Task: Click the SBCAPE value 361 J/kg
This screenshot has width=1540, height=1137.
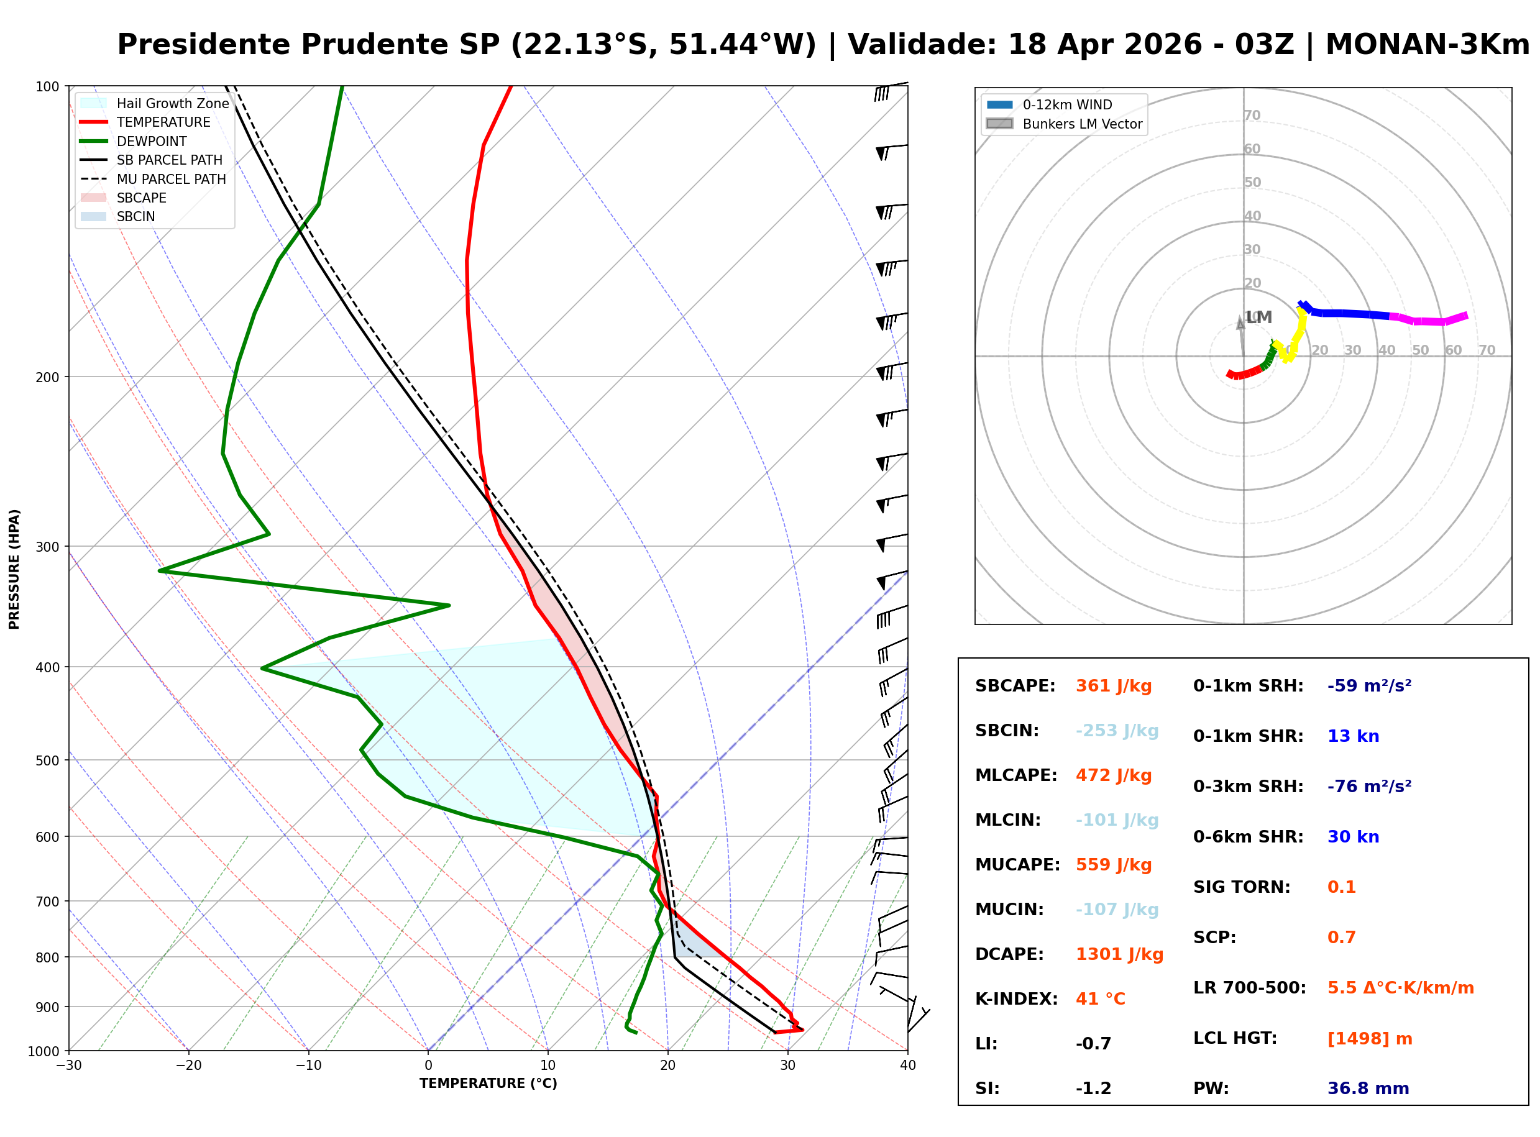Action: [1114, 687]
